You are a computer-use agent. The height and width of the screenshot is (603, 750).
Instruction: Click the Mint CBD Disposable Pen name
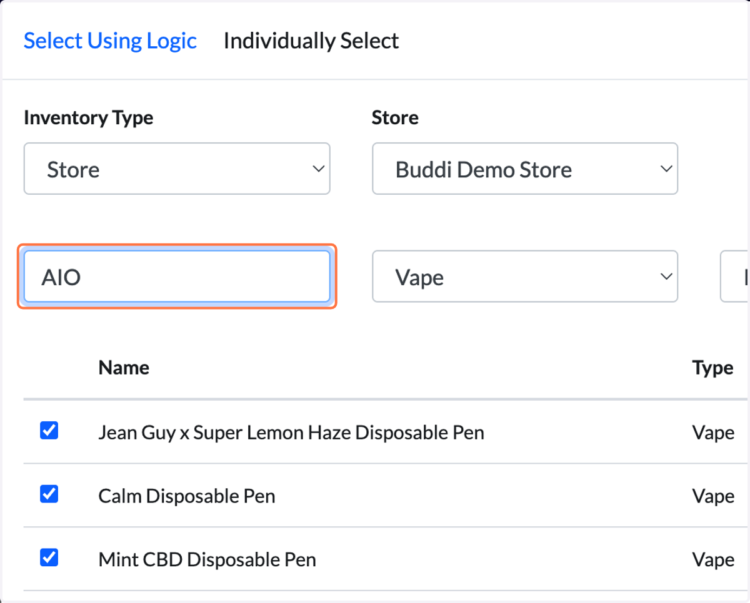tap(207, 559)
